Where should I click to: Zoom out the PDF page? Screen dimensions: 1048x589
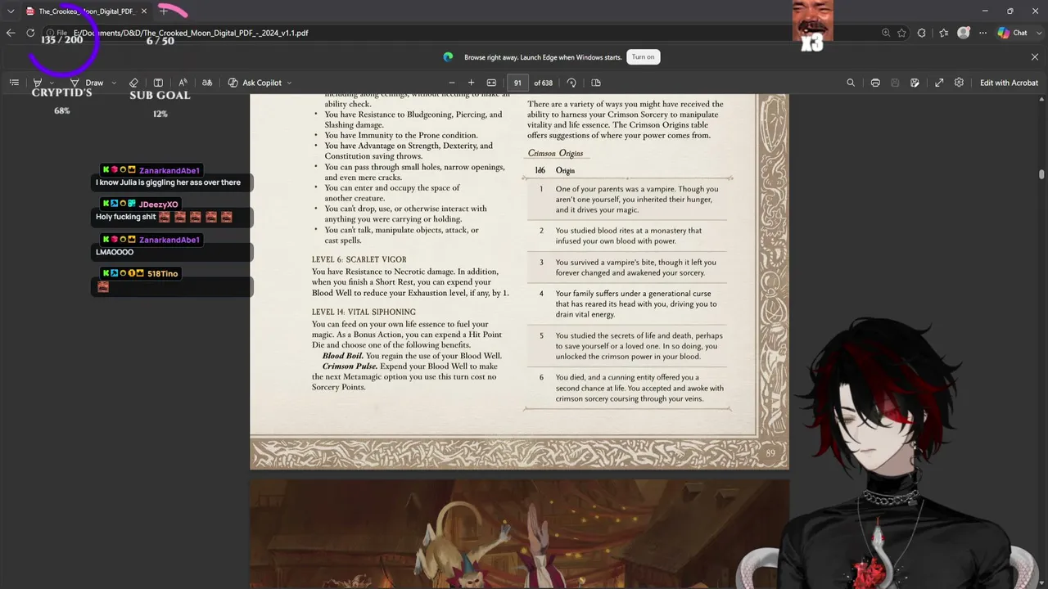pyautogui.click(x=451, y=83)
